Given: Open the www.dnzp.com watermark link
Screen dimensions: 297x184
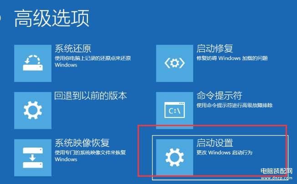Looking at the screenshot, I should [277, 178].
